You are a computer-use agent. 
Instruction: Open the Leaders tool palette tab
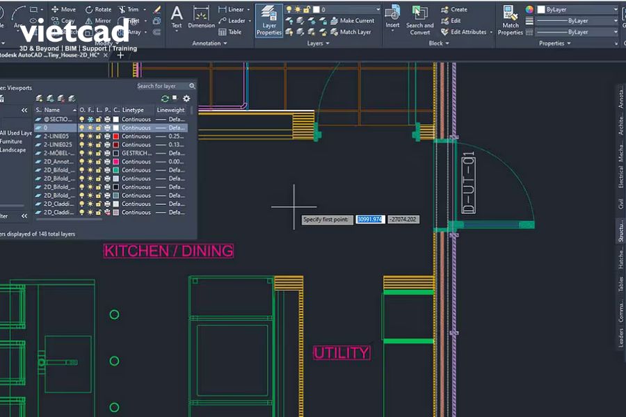(x=620, y=338)
